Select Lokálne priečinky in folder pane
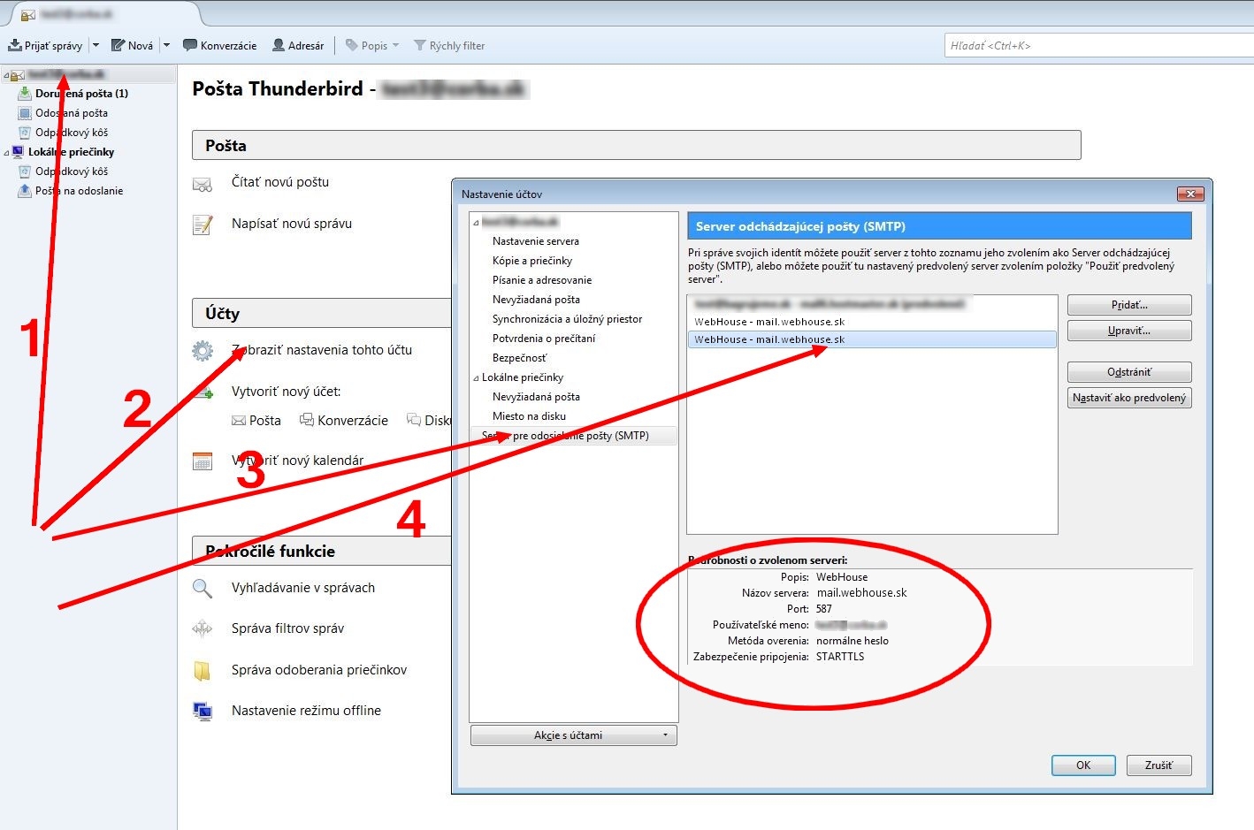This screenshot has height=830, width=1254. pyautogui.click(x=71, y=151)
